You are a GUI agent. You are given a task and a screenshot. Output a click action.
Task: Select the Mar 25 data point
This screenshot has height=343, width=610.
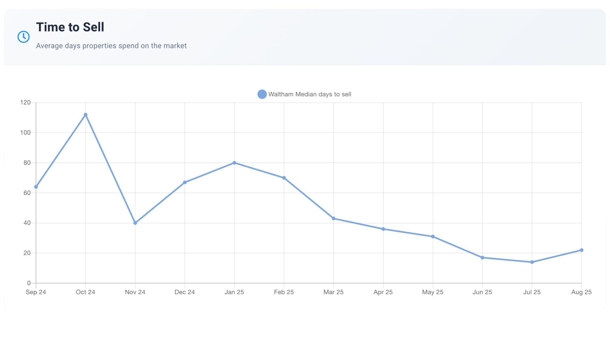click(x=334, y=219)
